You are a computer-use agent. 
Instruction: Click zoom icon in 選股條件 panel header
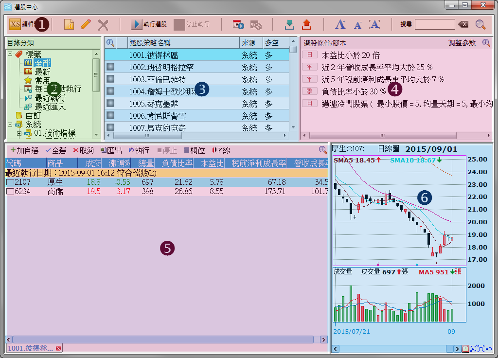(x=486, y=43)
